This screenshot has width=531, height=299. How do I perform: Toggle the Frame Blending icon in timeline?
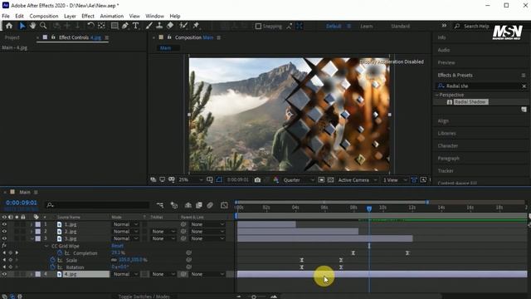pos(199,205)
